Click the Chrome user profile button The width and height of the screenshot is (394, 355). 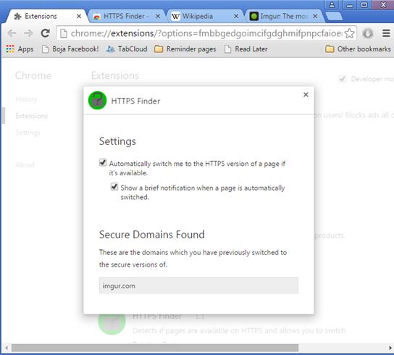332,4
